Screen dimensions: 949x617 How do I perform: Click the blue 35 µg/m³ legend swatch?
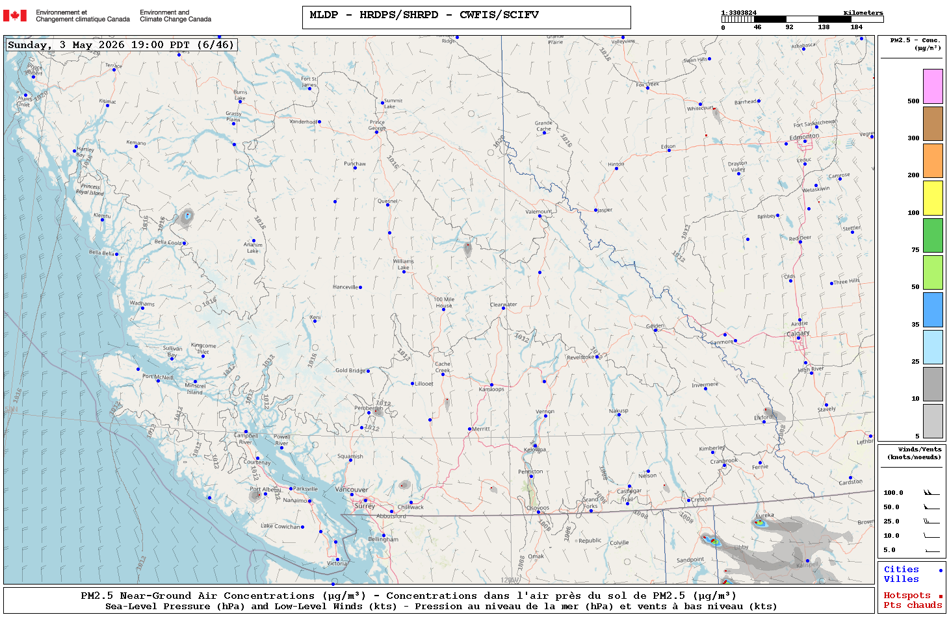(933, 310)
